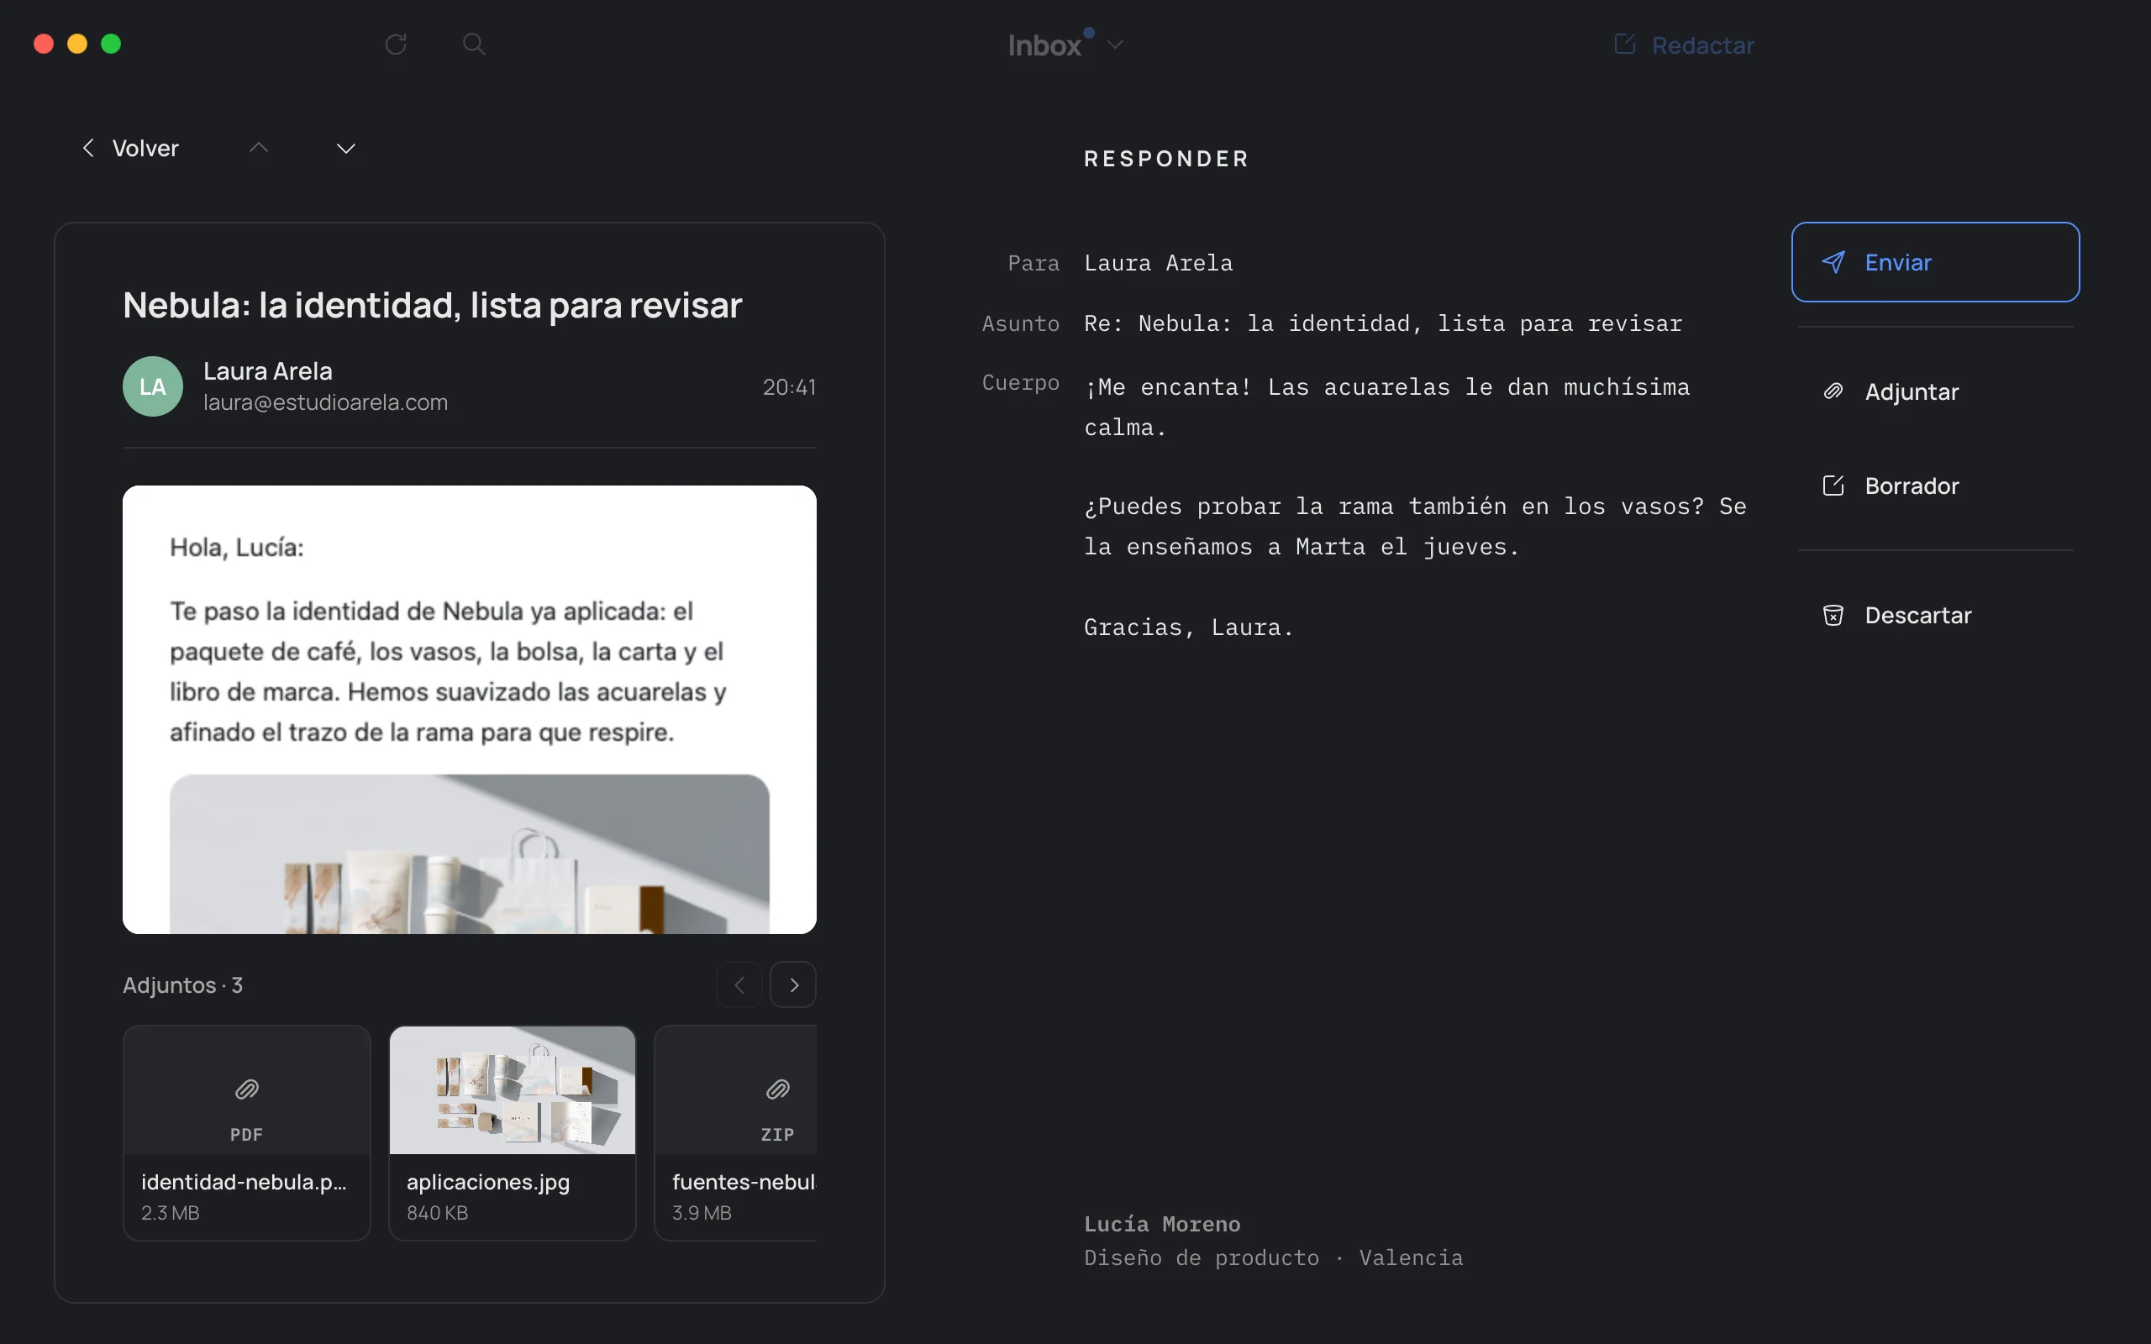The height and width of the screenshot is (1344, 2151).
Task: Show previous attachments with left arrow
Action: tap(739, 984)
